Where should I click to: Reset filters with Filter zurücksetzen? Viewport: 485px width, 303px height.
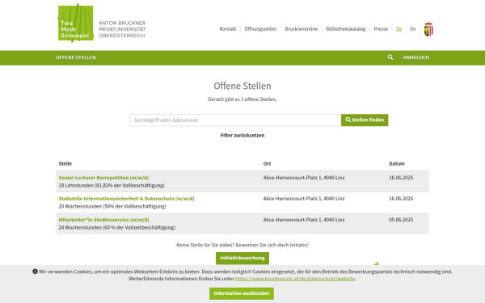click(242, 135)
